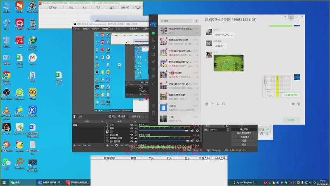Open the OBS 编辑(E) menu
Viewport: 330px width, 186px height.
click(86, 29)
